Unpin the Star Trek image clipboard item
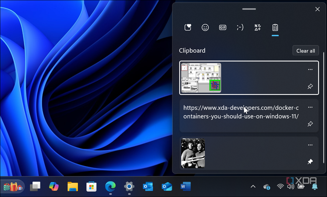 click(x=310, y=161)
